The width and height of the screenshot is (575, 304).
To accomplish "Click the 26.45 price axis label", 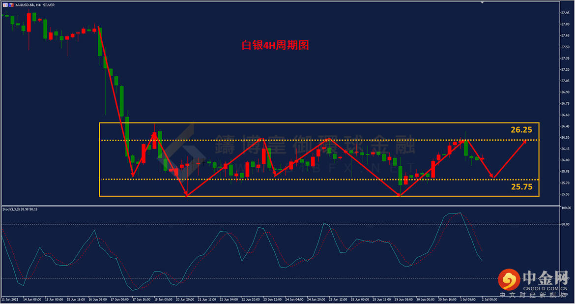I will (565, 126).
